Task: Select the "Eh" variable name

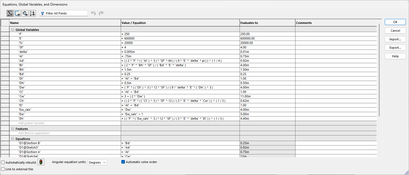Action: coord(21,119)
